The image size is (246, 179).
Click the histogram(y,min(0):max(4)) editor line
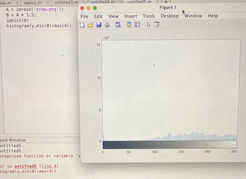point(39,26)
